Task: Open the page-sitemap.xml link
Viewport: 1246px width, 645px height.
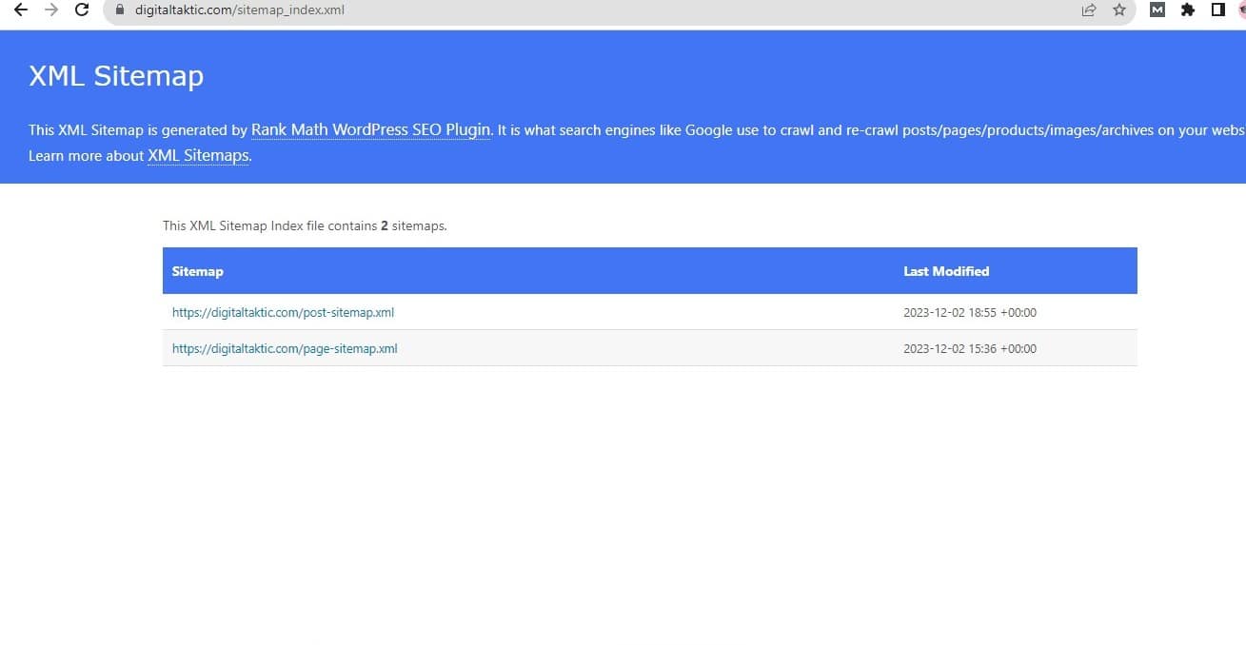Action: pos(285,348)
